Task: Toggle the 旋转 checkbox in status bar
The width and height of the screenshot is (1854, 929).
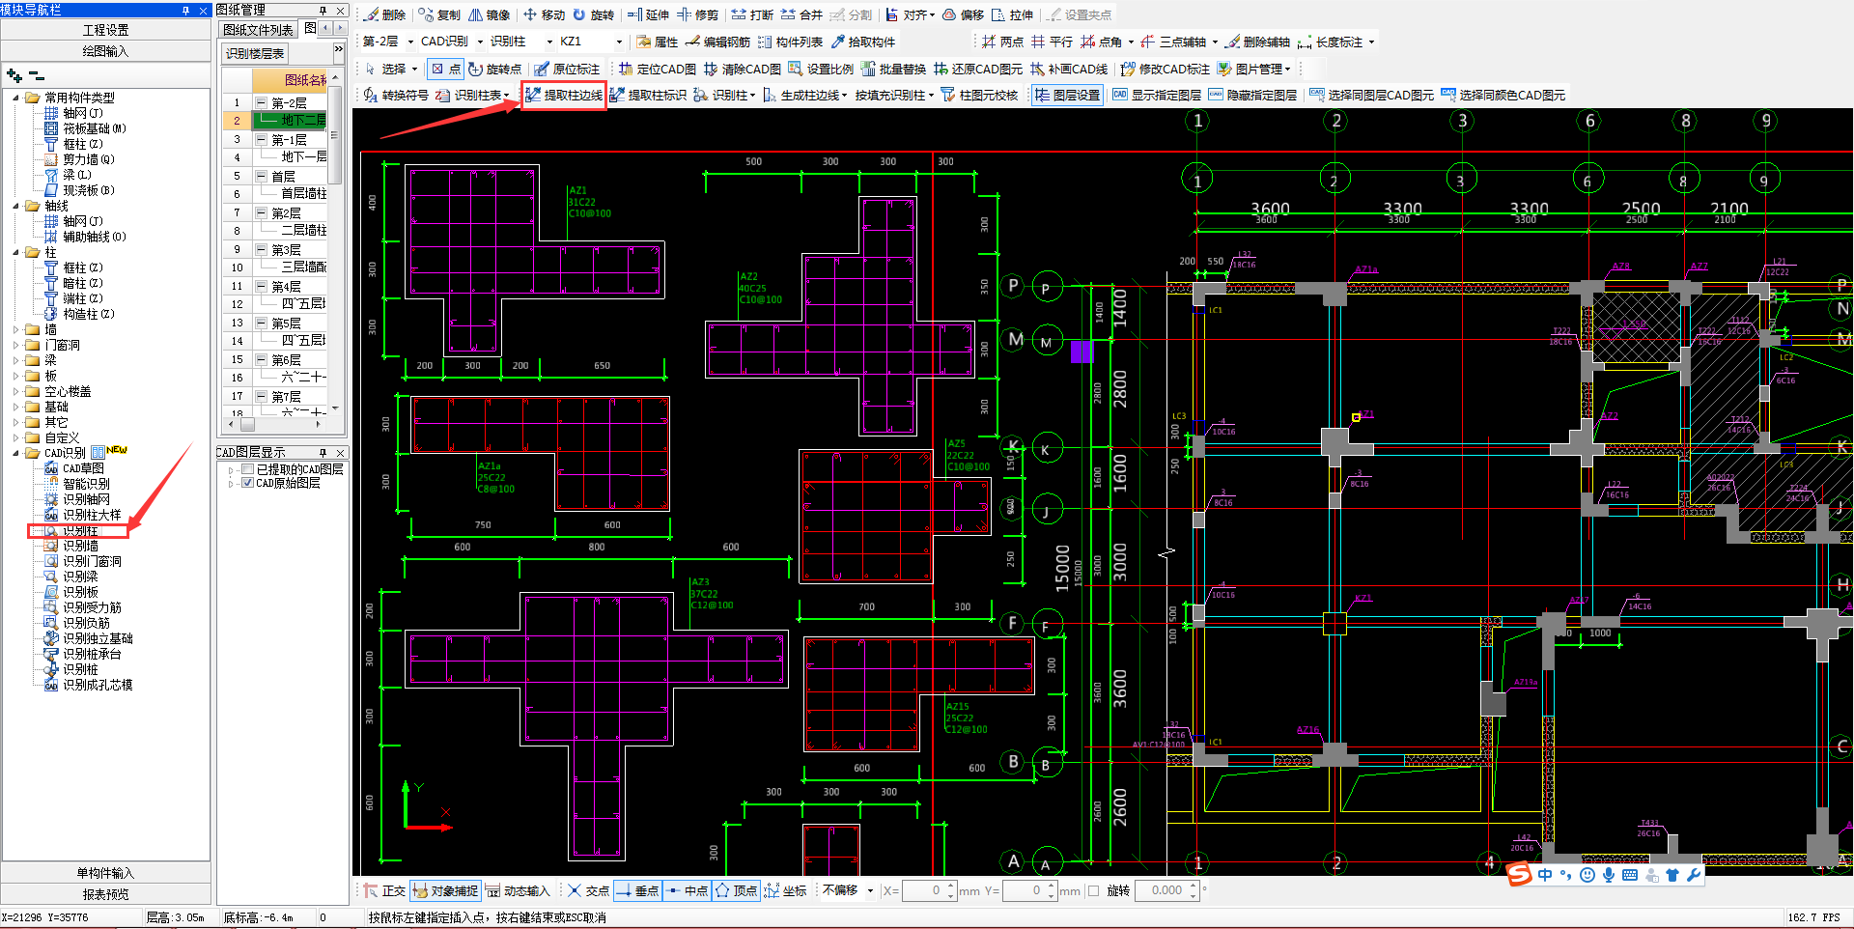Action: click(1094, 890)
